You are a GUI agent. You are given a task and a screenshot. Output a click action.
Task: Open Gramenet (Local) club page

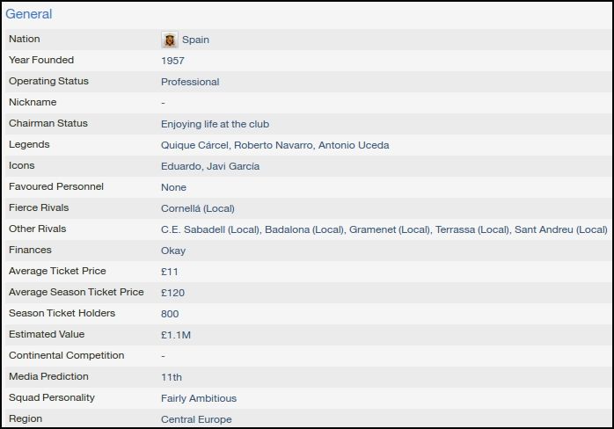[389, 229]
